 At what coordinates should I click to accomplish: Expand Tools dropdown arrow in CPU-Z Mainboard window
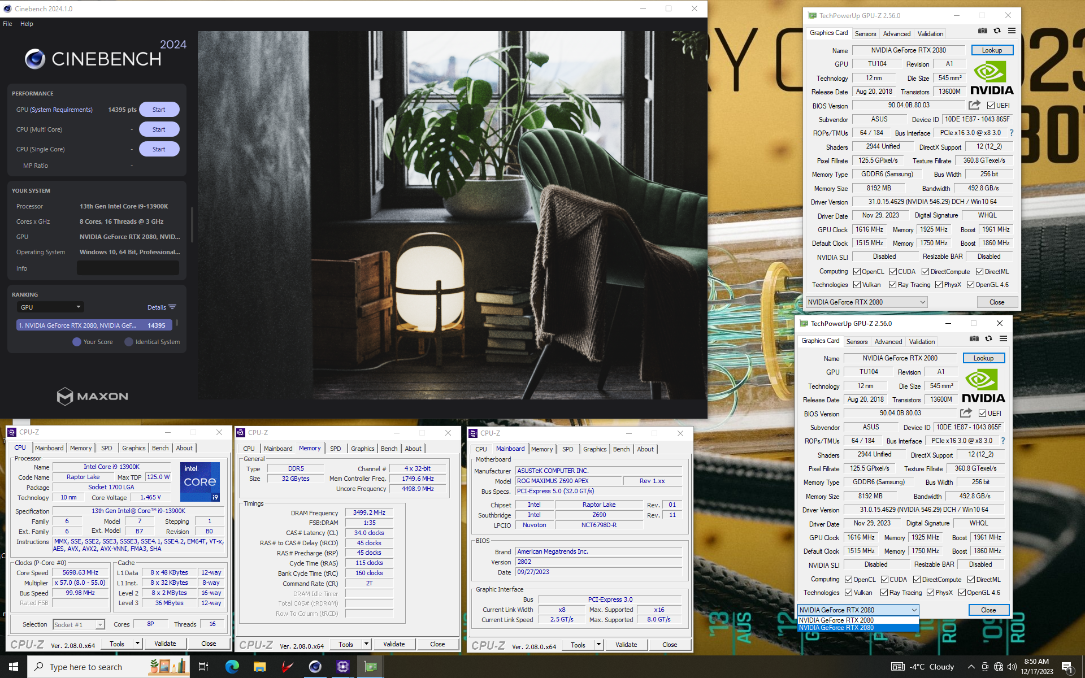click(x=598, y=645)
